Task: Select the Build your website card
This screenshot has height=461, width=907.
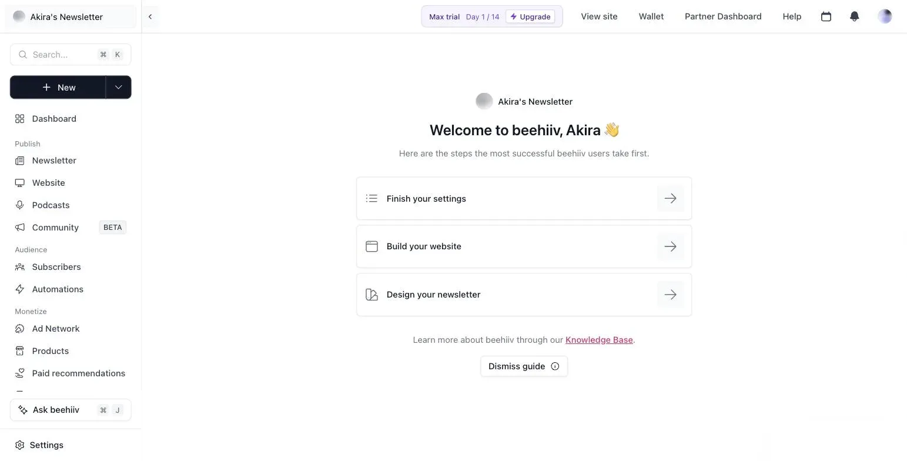Action: (x=524, y=246)
